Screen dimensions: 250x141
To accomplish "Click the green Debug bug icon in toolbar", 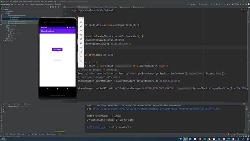I will click(220, 4).
